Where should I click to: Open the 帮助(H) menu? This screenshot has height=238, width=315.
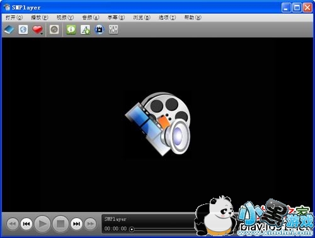click(x=193, y=18)
